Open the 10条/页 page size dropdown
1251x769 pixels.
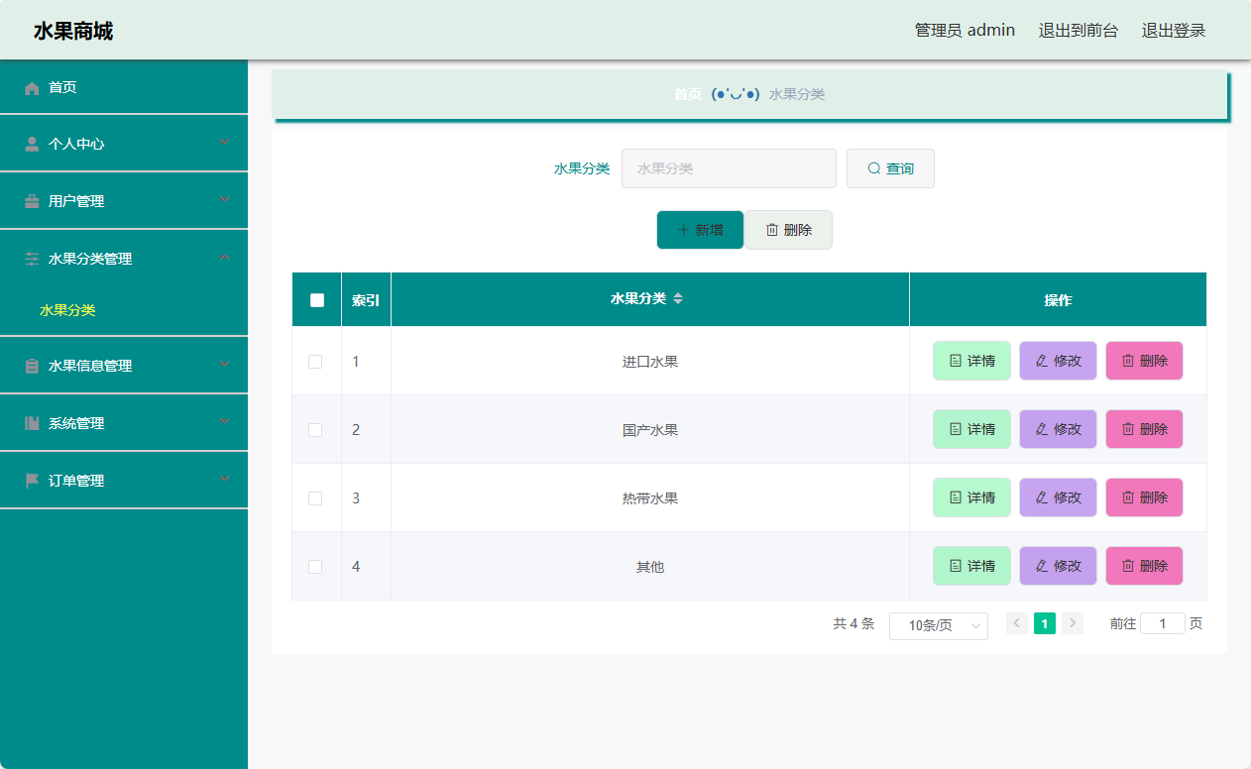click(x=937, y=625)
